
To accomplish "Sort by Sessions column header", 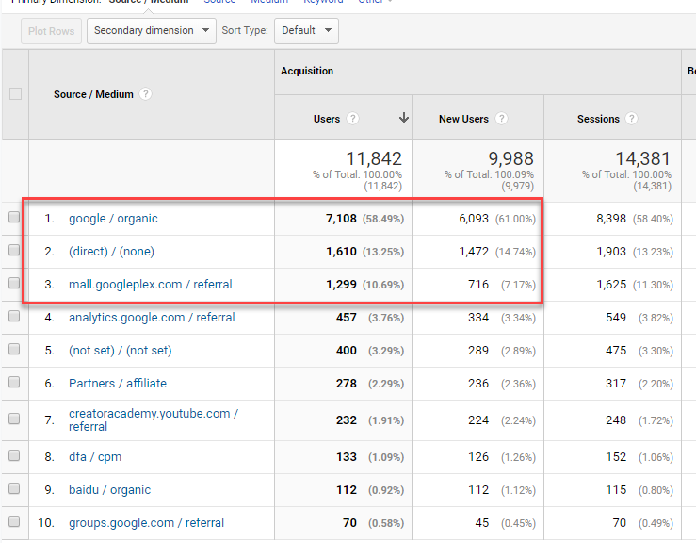I will (598, 119).
